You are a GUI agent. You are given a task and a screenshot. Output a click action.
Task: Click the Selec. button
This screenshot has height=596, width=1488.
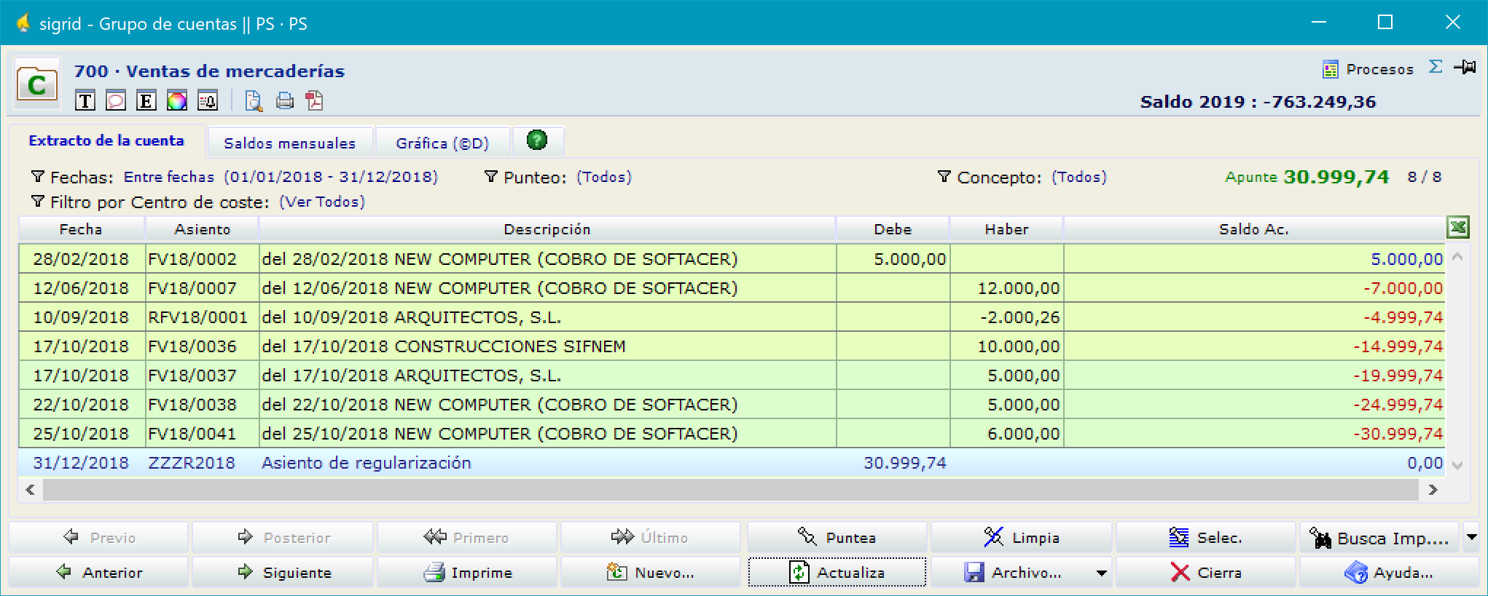pos(1206,538)
